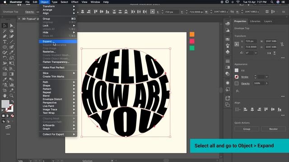This screenshot has width=289, height=162.
Task: Select the Zoom tool
Action: click(x=11, y=96)
